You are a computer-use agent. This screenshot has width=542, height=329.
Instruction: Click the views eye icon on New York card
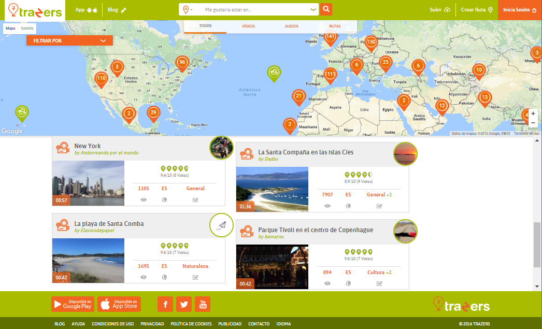coord(144,200)
